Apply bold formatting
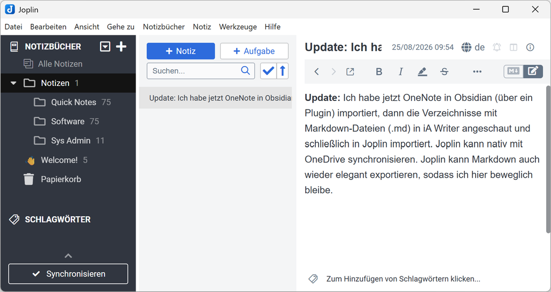 [x=379, y=71]
